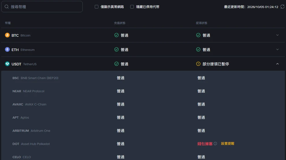The image size is (286, 160).
Task: Expand the BTC row chevron
Action: pyautogui.click(x=277, y=35)
